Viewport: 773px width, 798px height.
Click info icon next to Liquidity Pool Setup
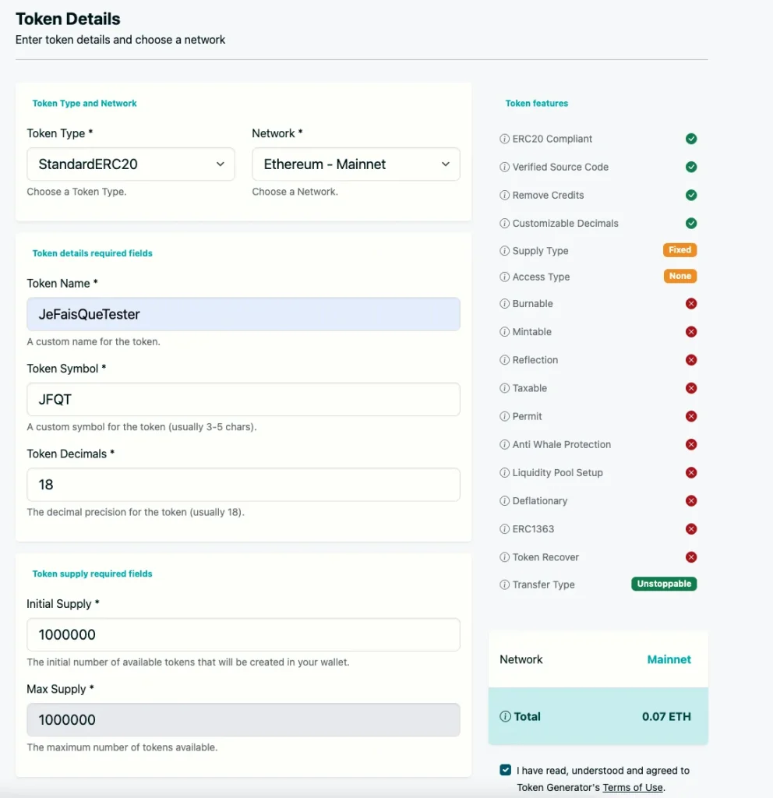(504, 473)
